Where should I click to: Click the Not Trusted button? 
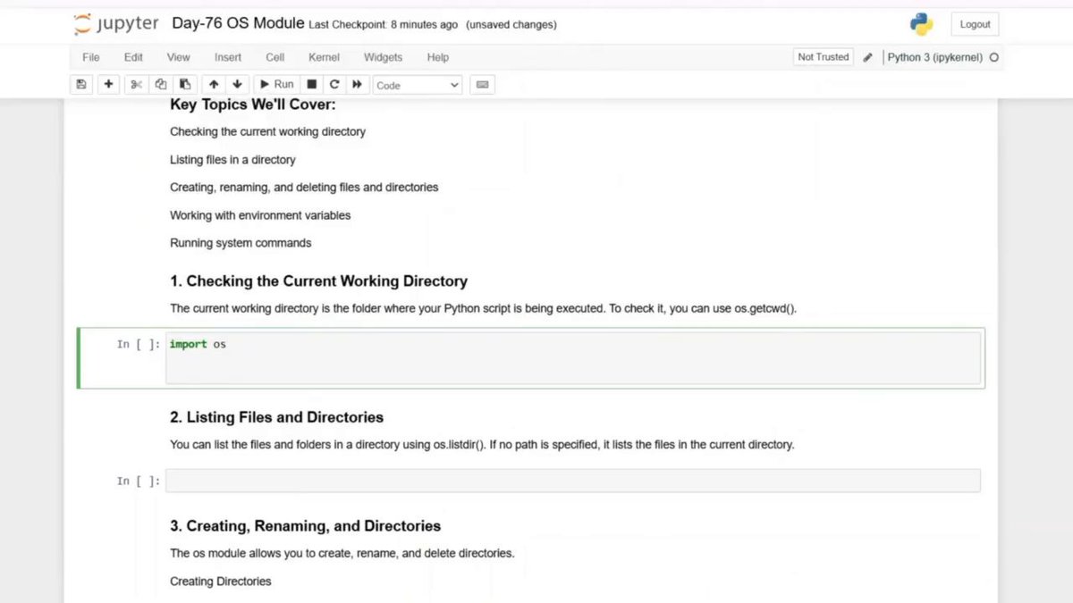pos(824,57)
